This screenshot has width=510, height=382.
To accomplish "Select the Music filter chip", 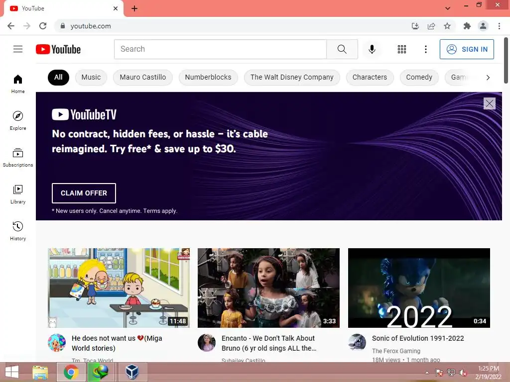I will pos(91,77).
